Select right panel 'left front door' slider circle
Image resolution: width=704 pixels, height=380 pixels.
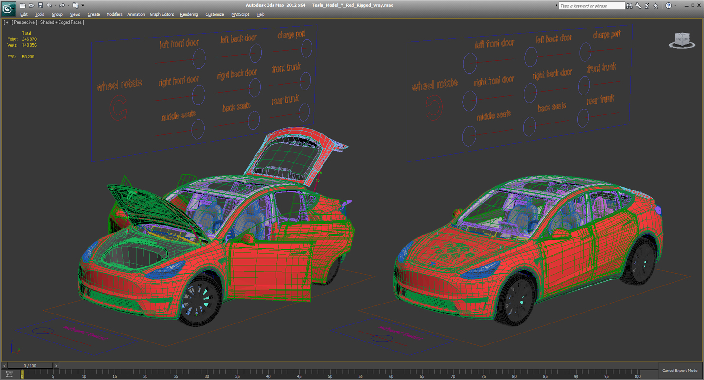(x=470, y=63)
